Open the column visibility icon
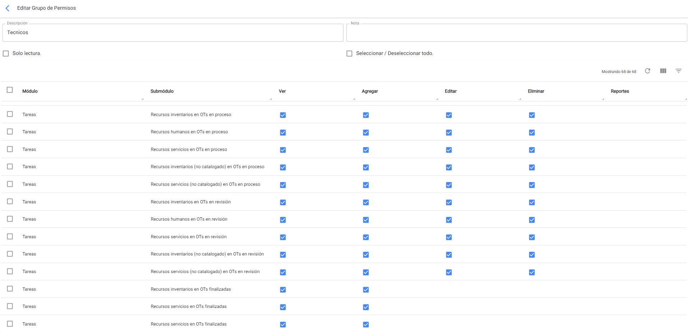Screen dimensions: 688x332 663,71
